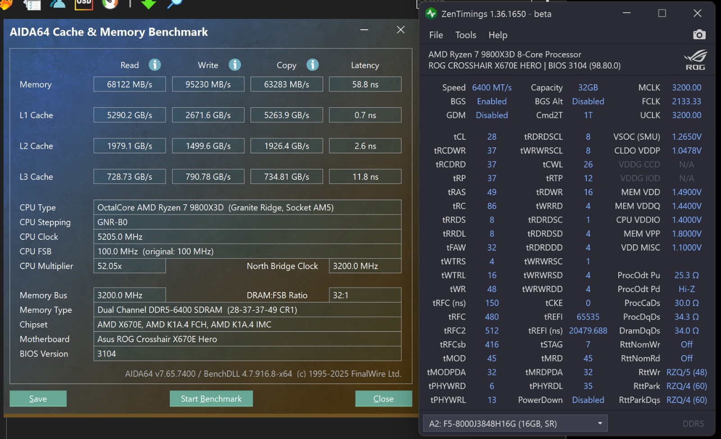Click the Motherboard Asus ROG Crosshair field
This screenshot has height=439, width=721.
point(247,339)
